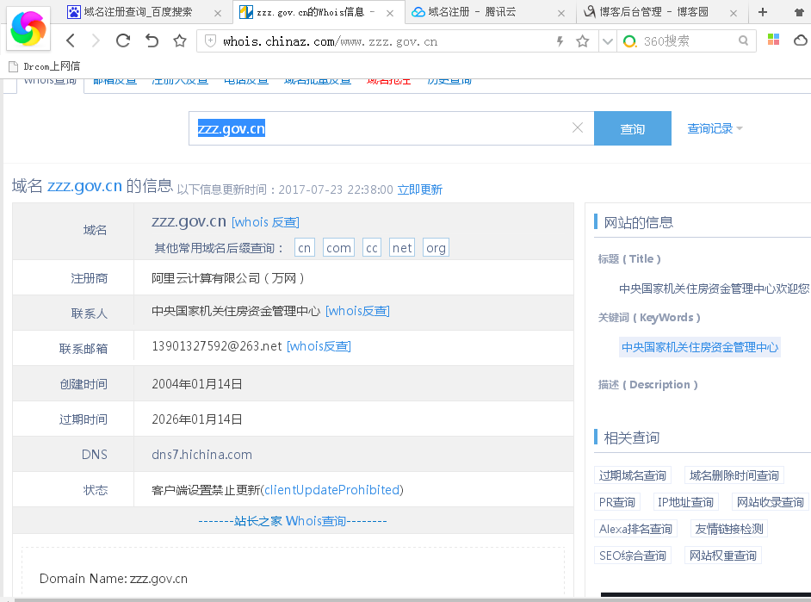Close the 博客后台管理 - 博客园 tab
The width and height of the screenshot is (811, 602).
[x=734, y=14]
